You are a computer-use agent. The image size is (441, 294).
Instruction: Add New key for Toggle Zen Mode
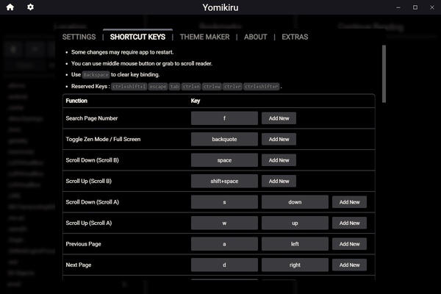[x=279, y=139]
